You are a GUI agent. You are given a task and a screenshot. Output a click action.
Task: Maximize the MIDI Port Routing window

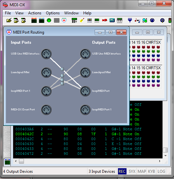(110, 32)
